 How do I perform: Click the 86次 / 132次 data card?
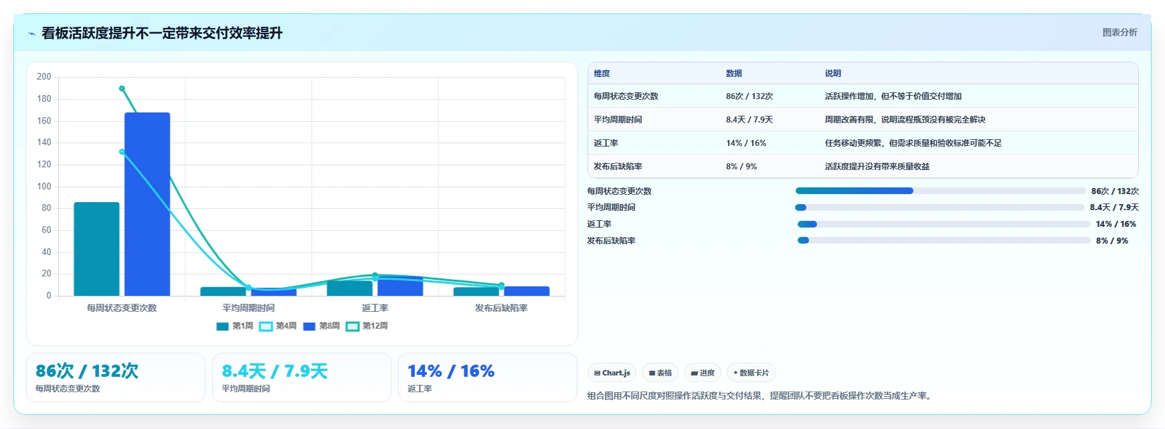coord(116,377)
